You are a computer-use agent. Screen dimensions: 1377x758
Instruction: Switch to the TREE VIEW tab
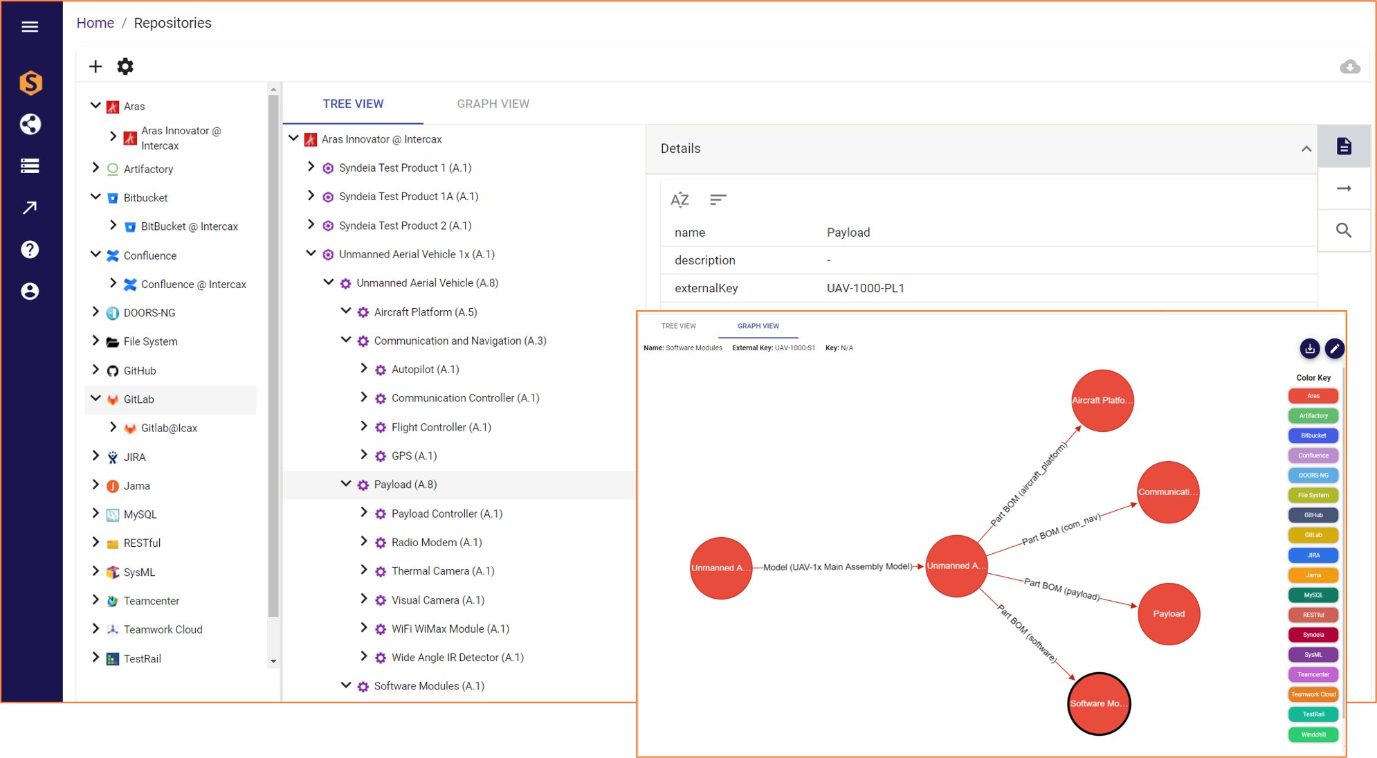click(353, 104)
